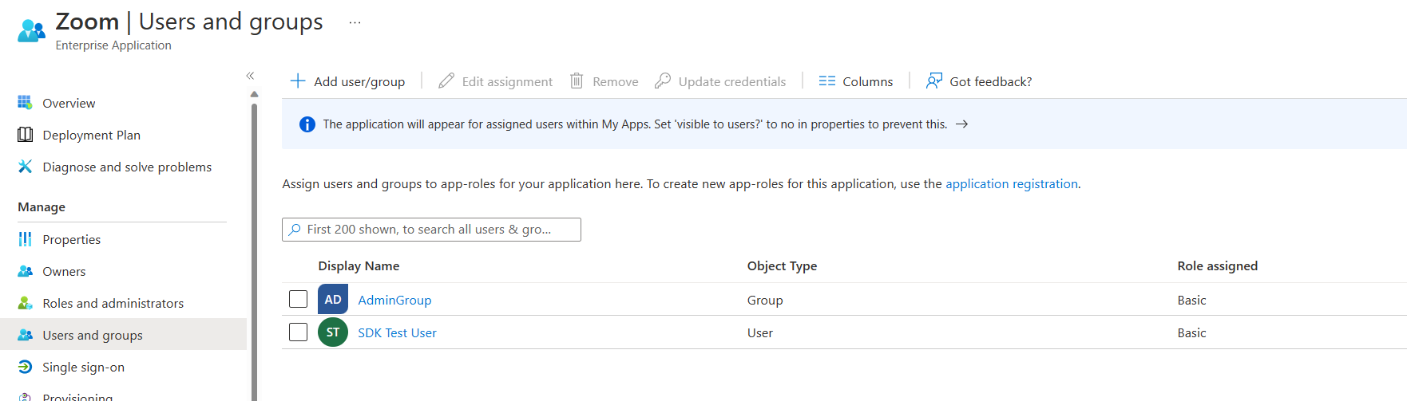This screenshot has width=1407, height=401.
Task: Click the Overview grid icon
Action: (25, 103)
